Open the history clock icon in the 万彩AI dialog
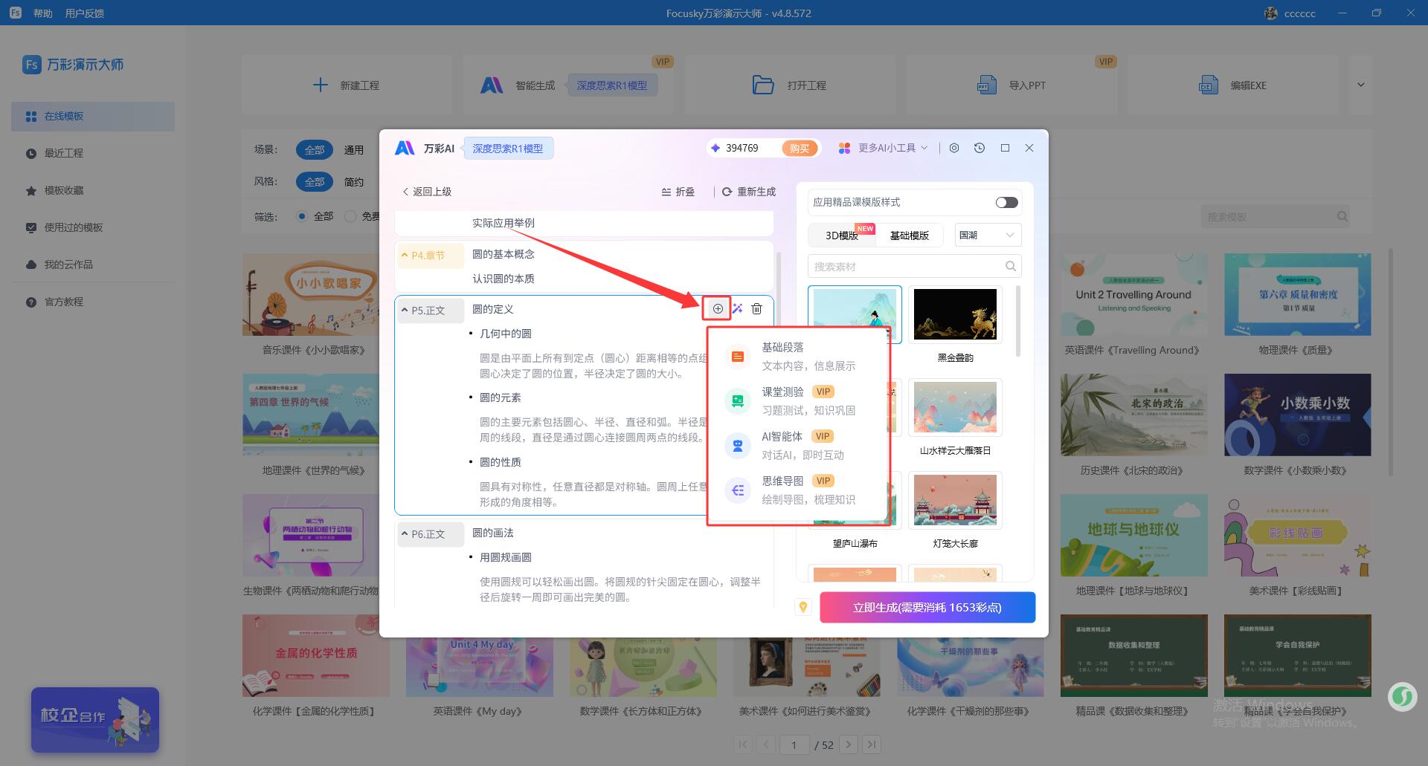Screen dimensions: 1428x766 (980, 148)
